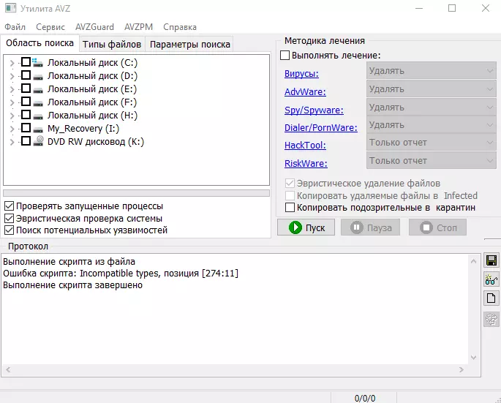Expand the Локальный диск (H:) tree node

click(12, 116)
